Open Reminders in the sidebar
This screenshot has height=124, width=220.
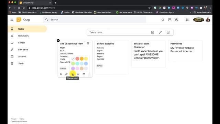click(27, 36)
